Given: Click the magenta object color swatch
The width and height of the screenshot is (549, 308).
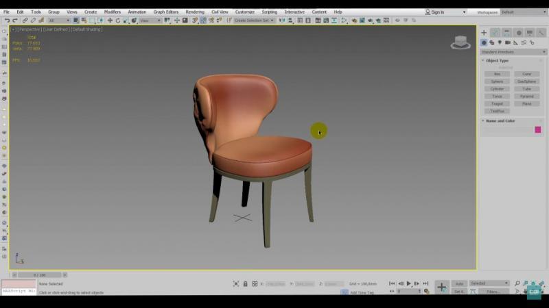Looking at the screenshot, I should pyautogui.click(x=538, y=129).
